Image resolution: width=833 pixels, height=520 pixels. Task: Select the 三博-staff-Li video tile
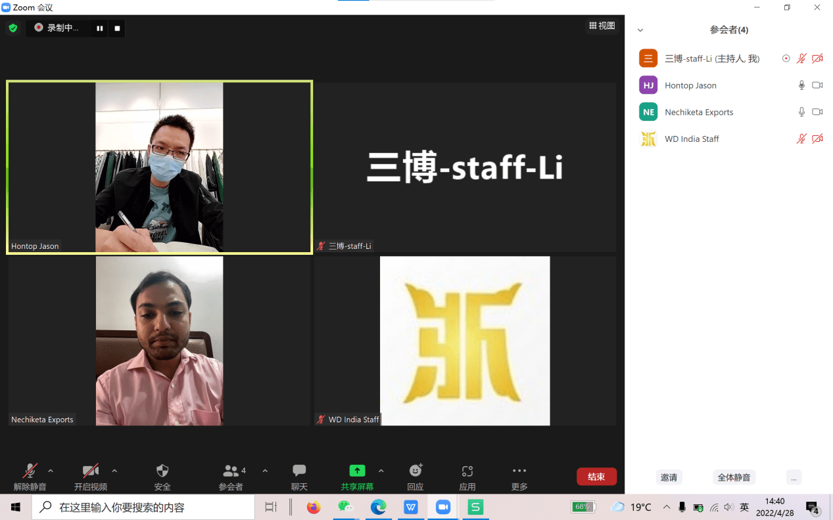[x=465, y=167]
